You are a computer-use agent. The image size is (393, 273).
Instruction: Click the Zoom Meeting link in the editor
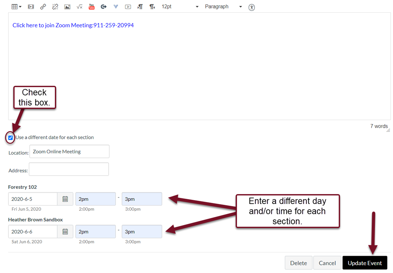coord(73,25)
